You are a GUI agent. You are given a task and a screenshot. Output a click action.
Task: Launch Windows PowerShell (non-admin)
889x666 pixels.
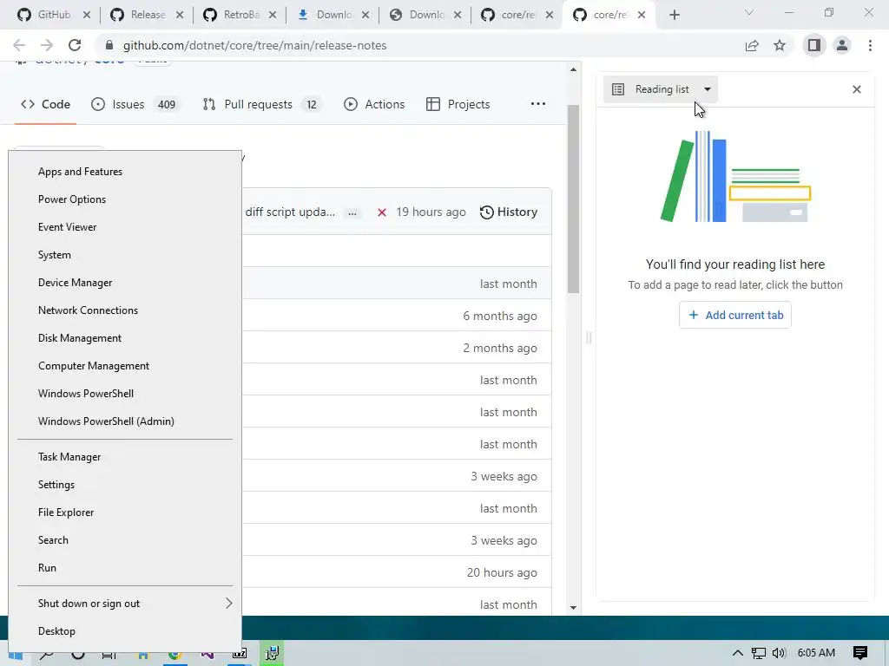pyautogui.click(x=125, y=394)
